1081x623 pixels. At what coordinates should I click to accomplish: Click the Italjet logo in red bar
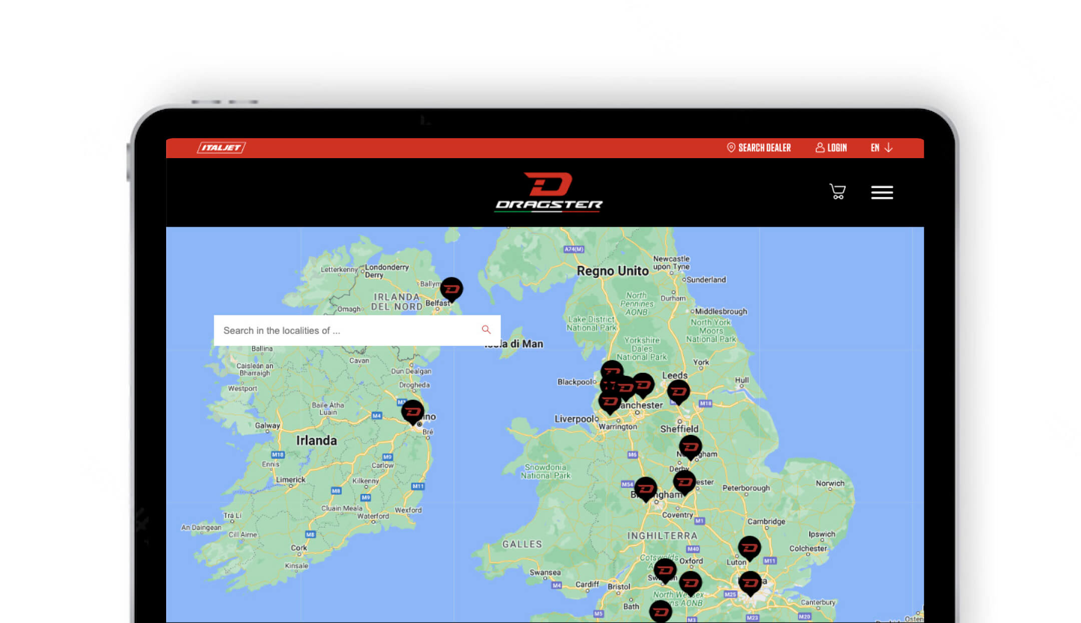click(x=221, y=148)
